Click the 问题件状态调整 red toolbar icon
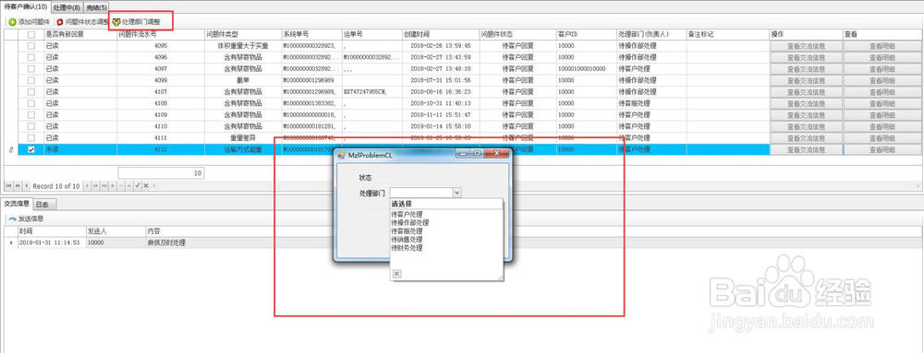Screen dimensions: 924x353 [60, 22]
